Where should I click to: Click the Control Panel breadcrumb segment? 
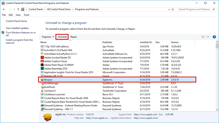coord(35,9)
